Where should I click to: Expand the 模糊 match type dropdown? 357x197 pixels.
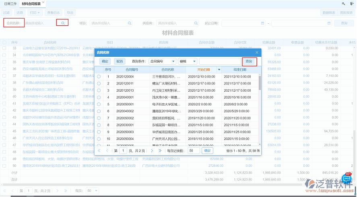(x=188, y=62)
